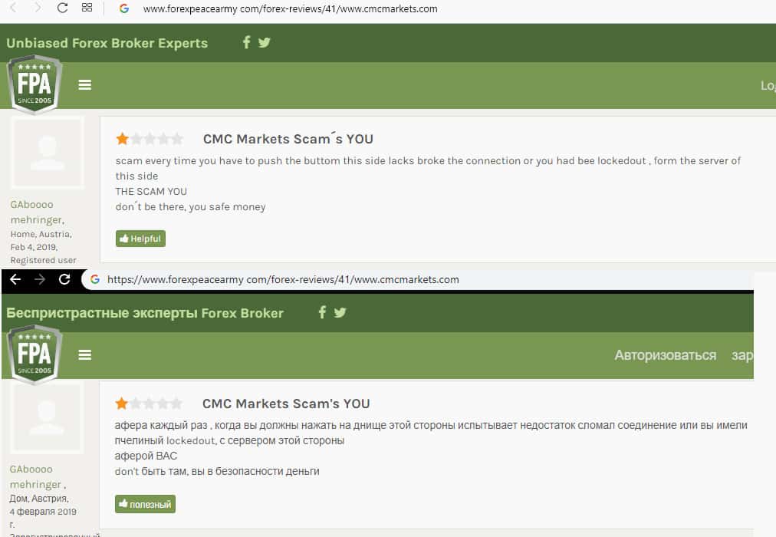Click the Twitter icon on the Russian page header
This screenshot has height=537, width=776.
click(x=340, y=312)
